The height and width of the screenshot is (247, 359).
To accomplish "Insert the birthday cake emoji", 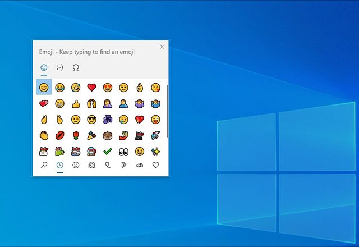I will click(x=108, y=135).
